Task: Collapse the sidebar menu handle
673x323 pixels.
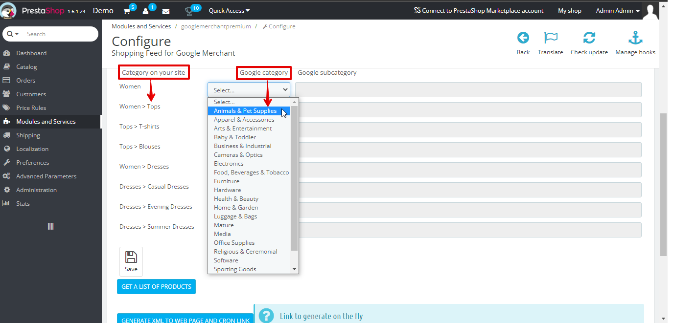Action: pyautogui.click(x=50, y=226)
